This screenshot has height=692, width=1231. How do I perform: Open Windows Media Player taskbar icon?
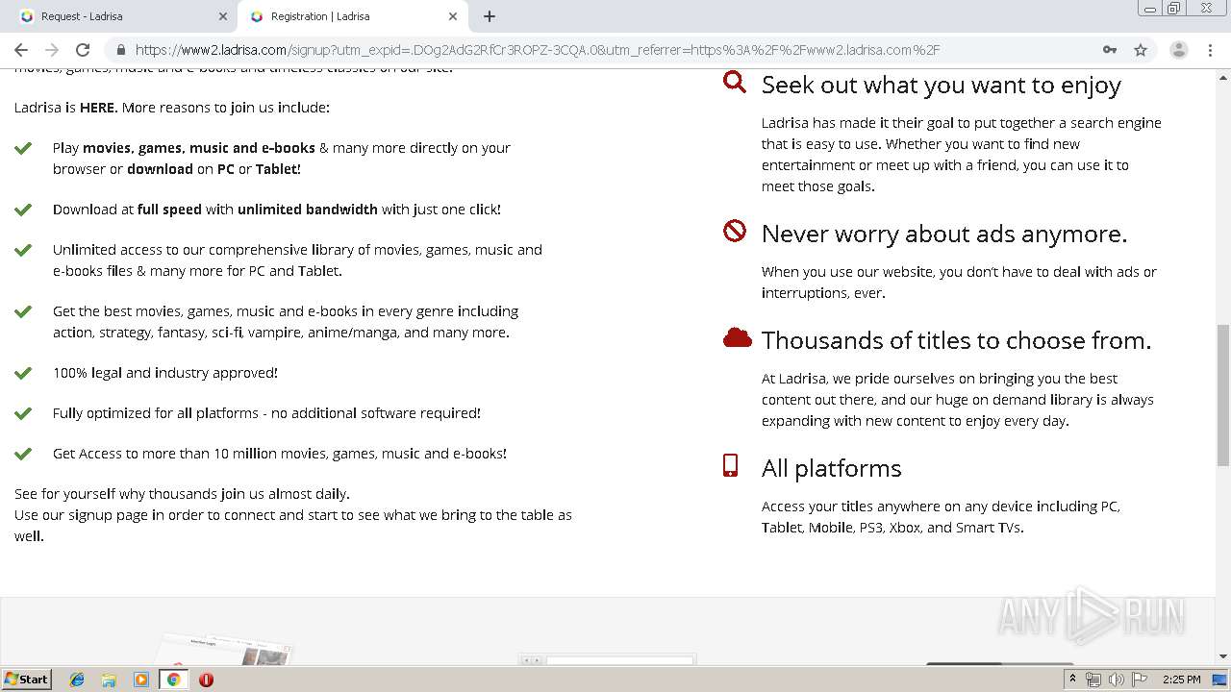pyautogui.click(x=141, y=680)
